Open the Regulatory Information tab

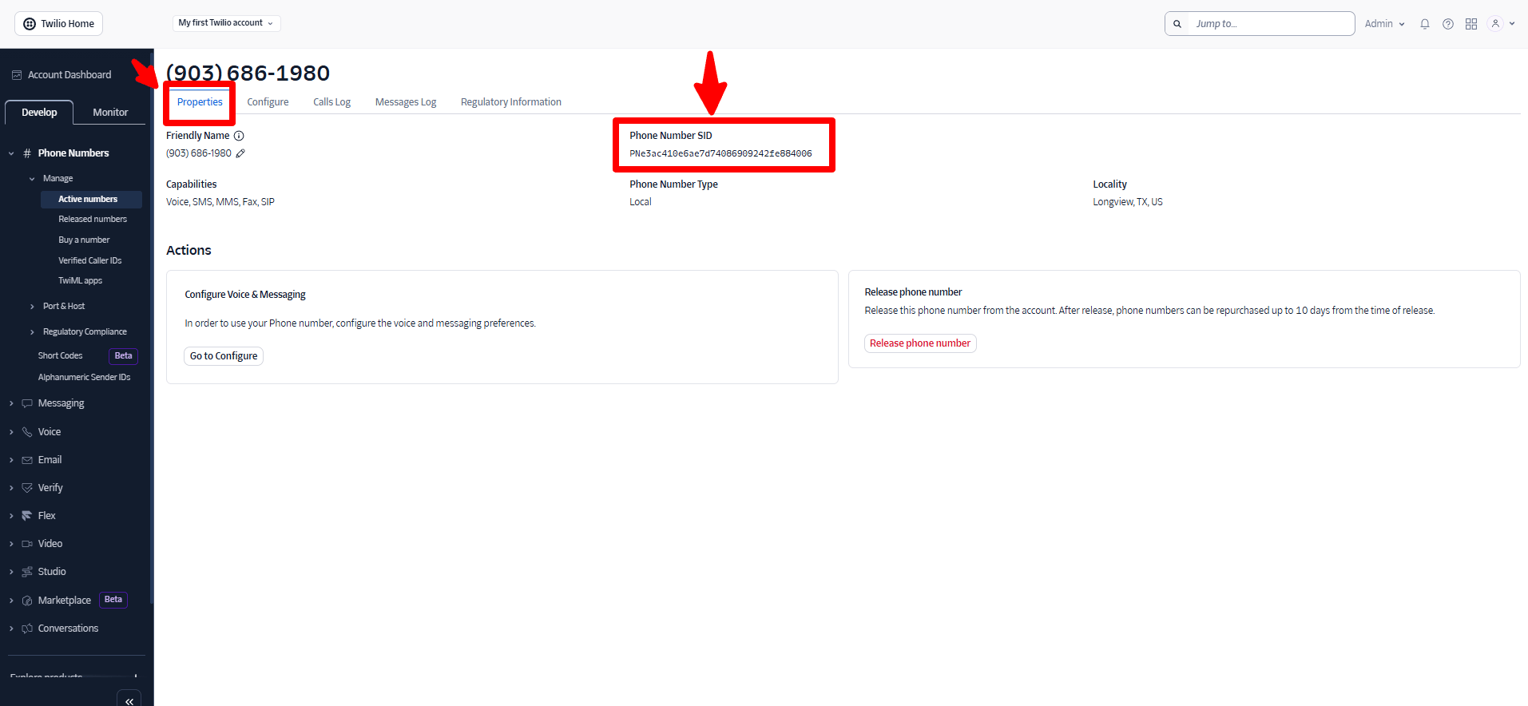511,102
